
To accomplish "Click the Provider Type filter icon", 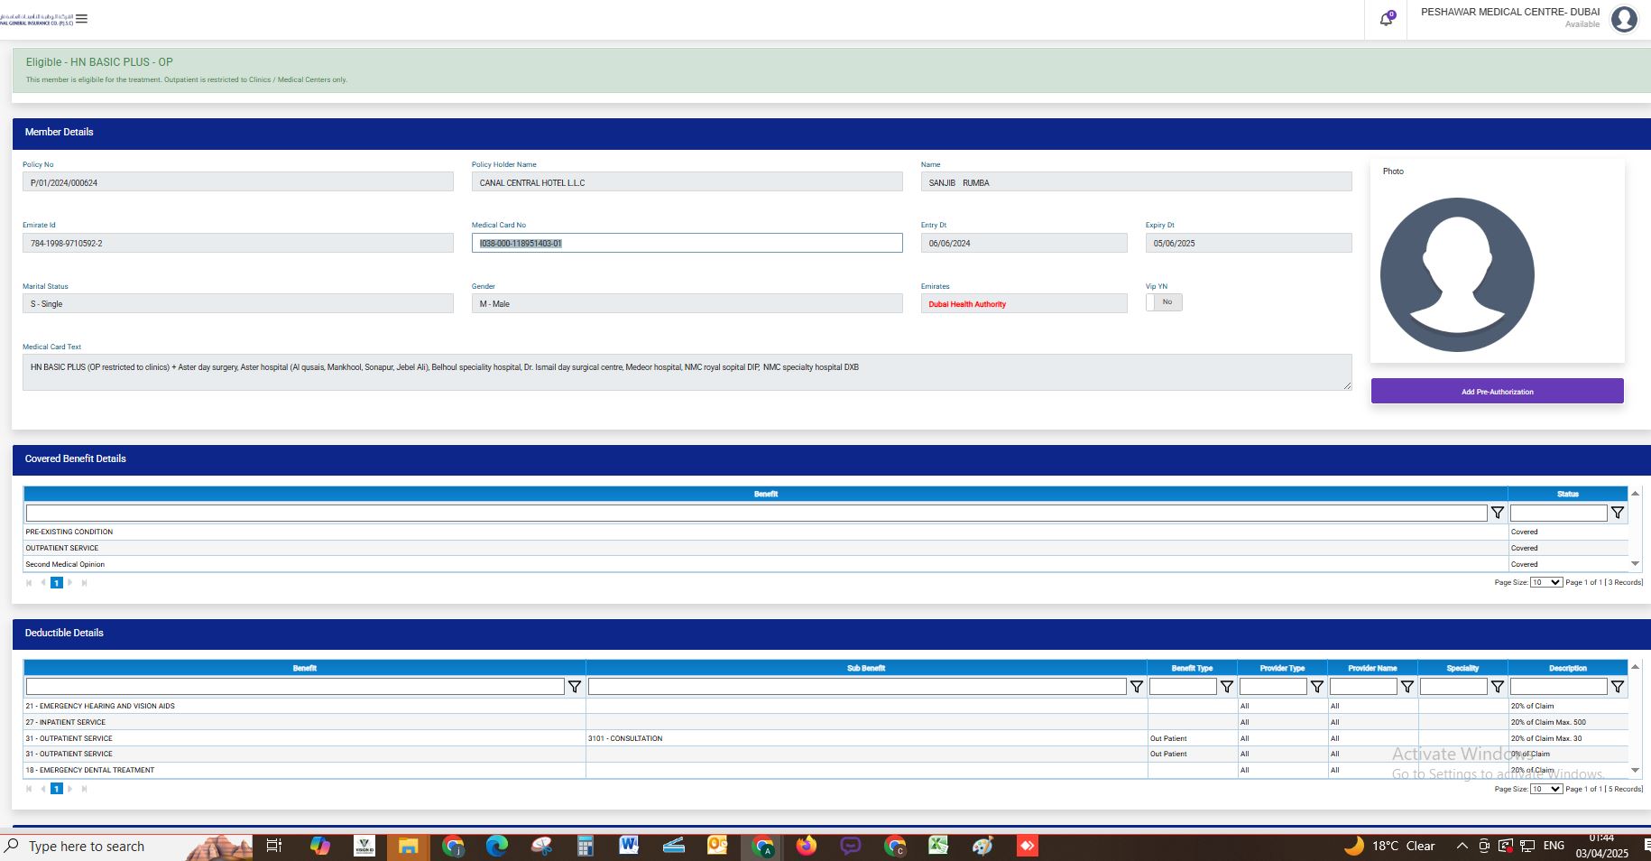I will tap(1316, 687).
